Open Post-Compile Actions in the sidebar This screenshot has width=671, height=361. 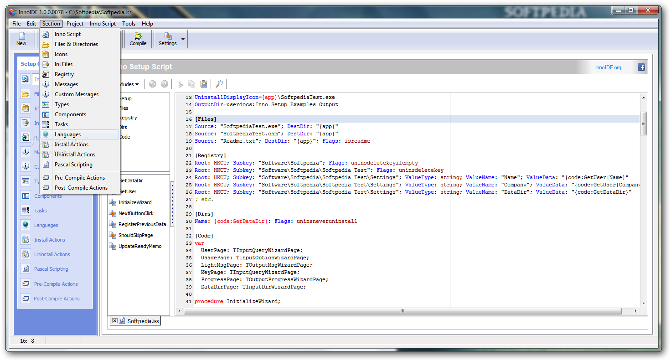[56, 299]
